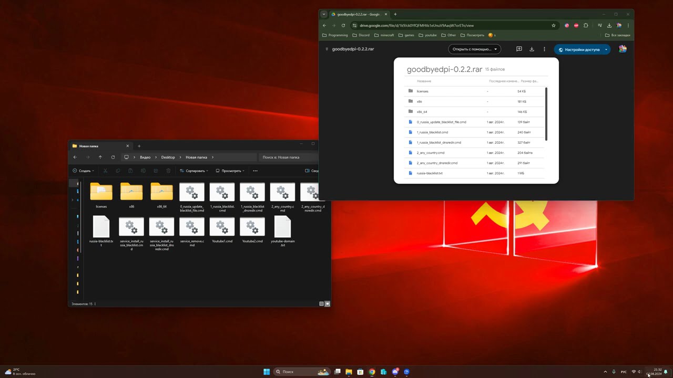Screen dimensions: 673x378
Task: Switch Explorer to large icons view
Action: [328, 304]
